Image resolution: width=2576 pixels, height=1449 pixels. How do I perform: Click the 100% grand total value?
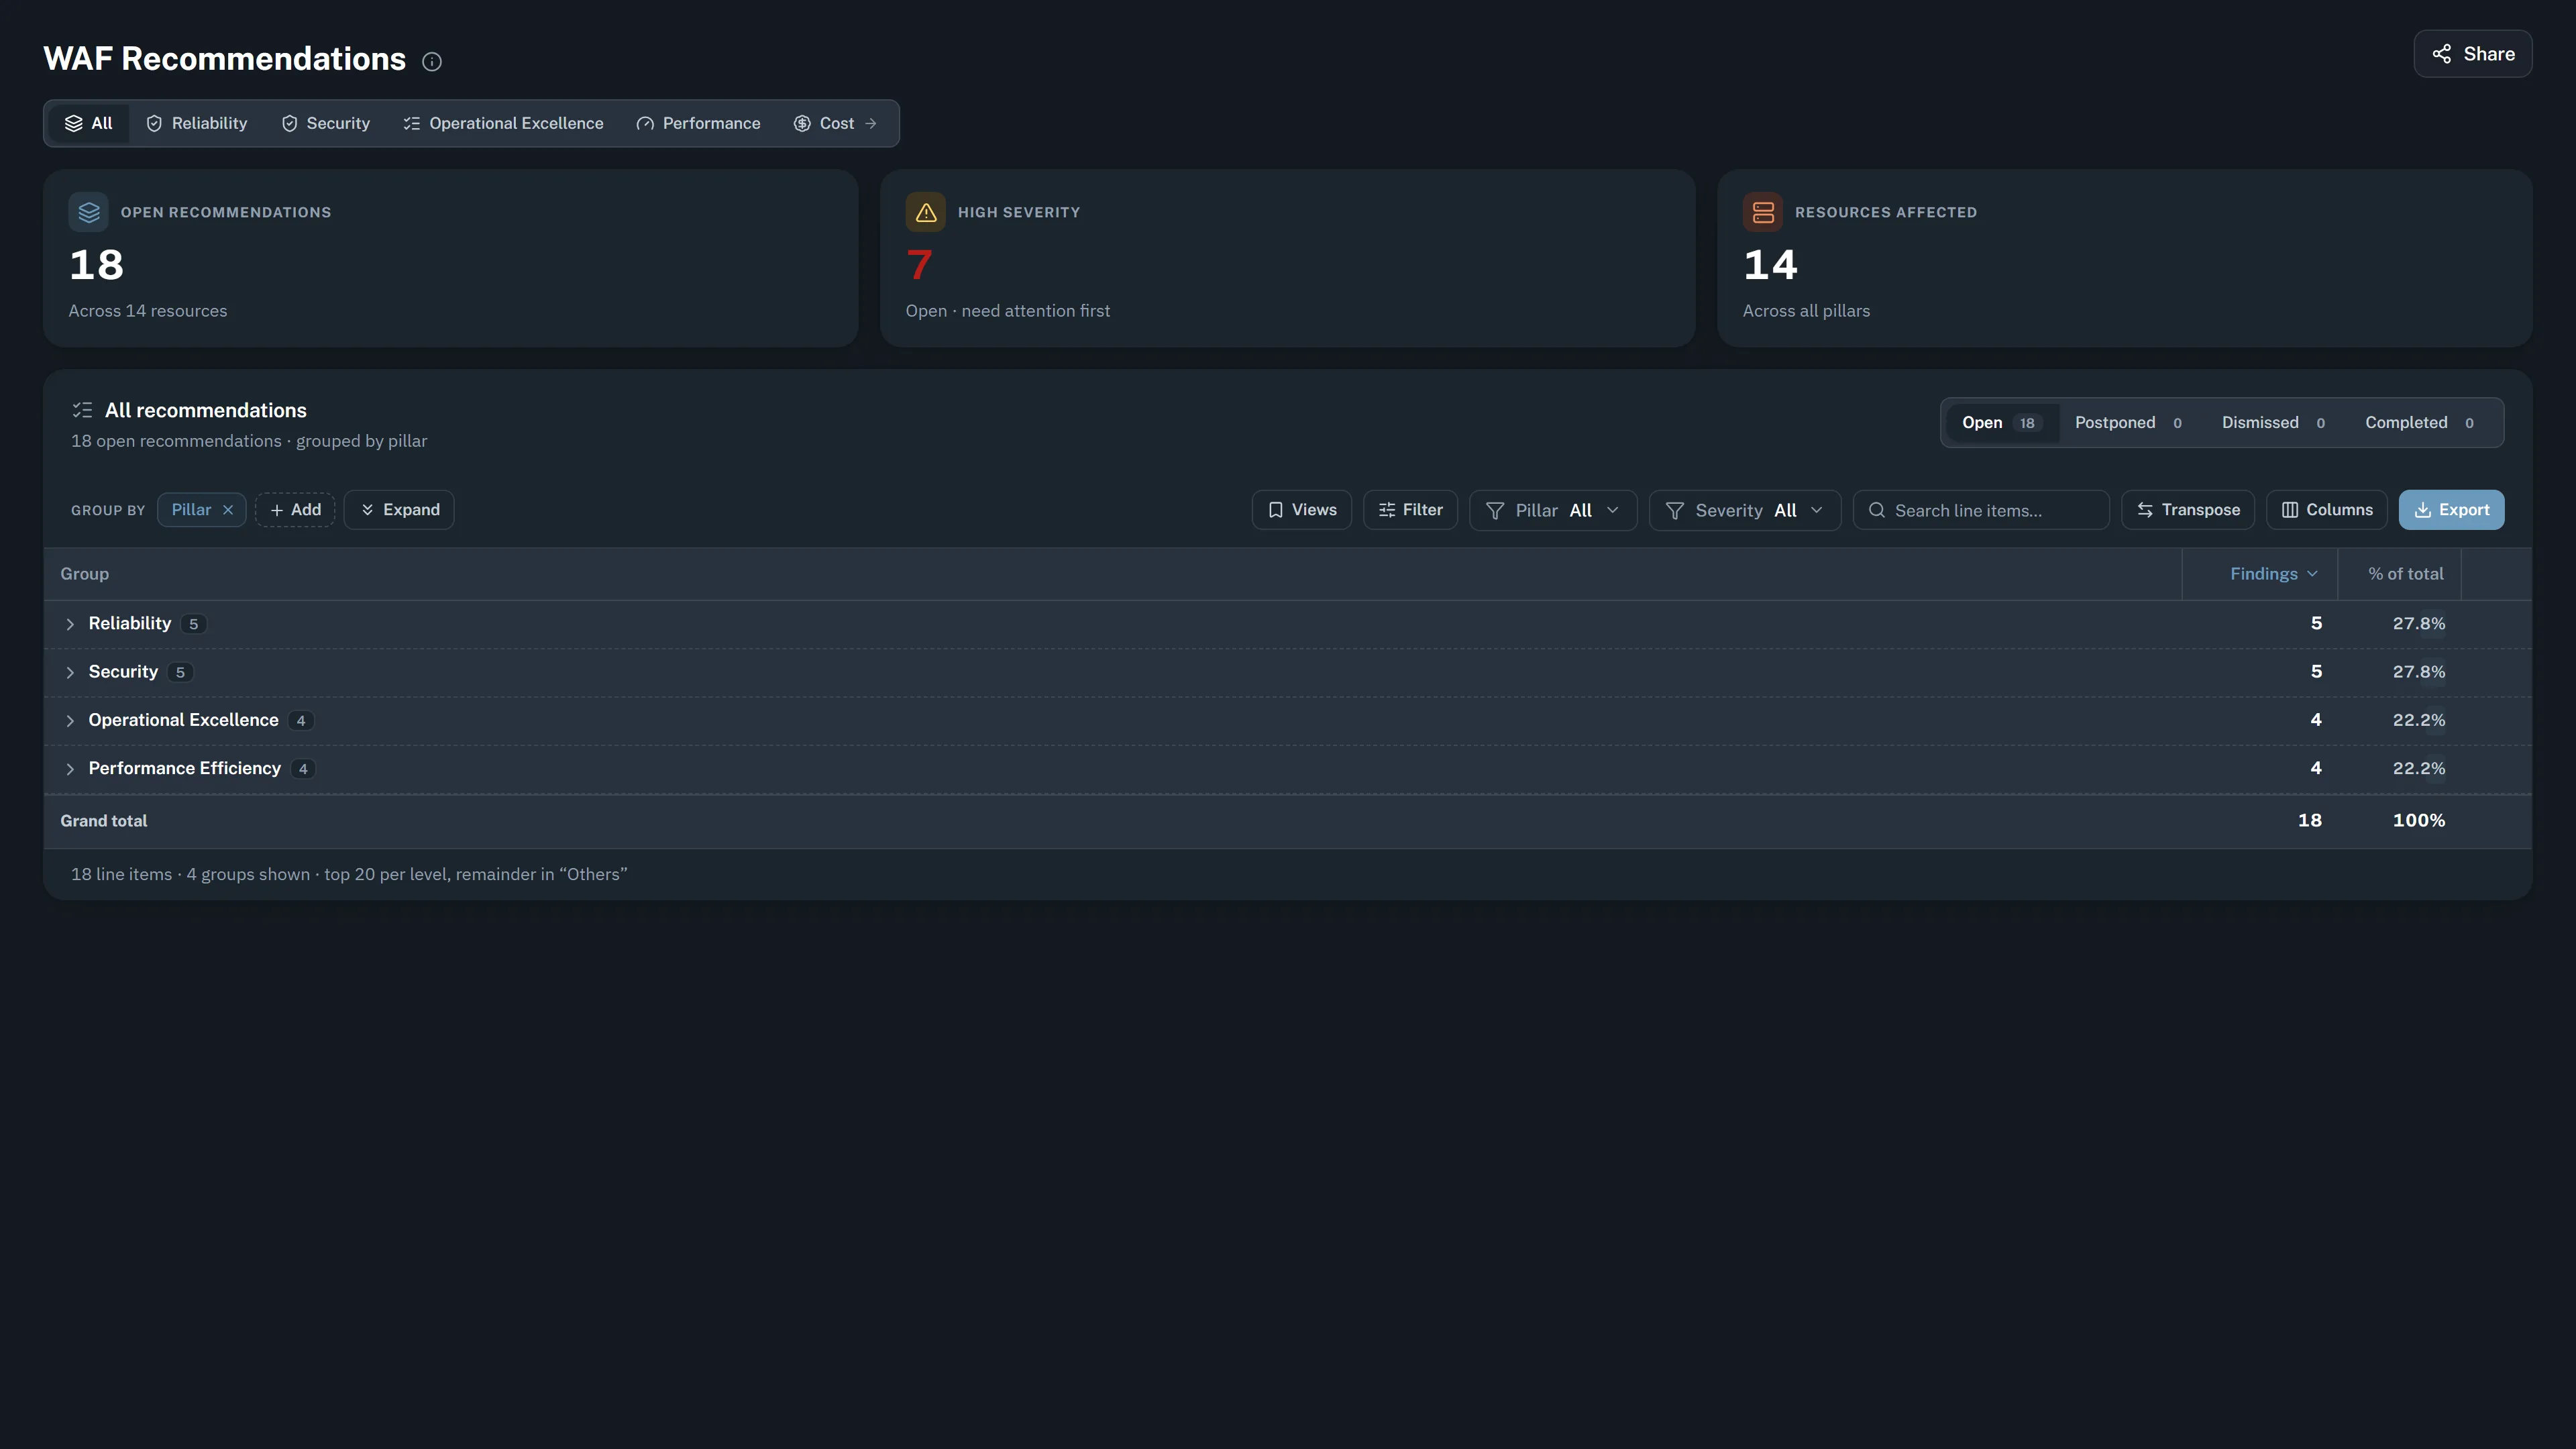coord(2418,820)
